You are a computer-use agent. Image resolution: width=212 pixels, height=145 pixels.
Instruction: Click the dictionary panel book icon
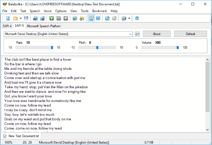pos(98,18)
